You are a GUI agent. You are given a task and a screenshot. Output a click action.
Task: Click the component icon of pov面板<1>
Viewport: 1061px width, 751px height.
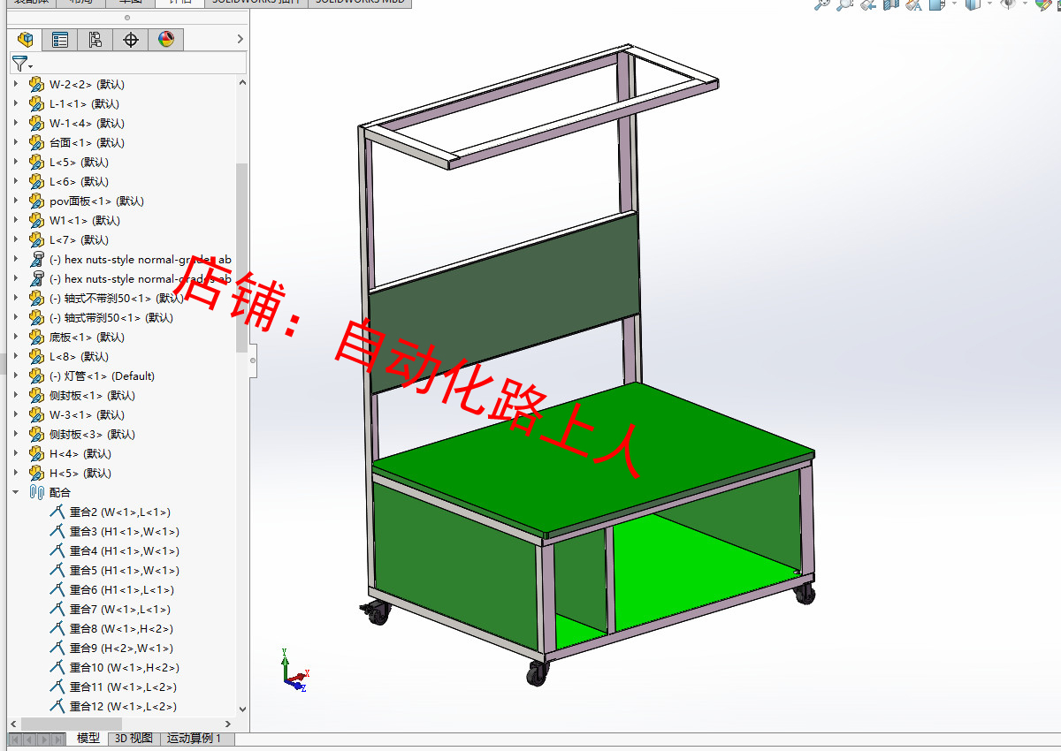[x=36, y=201]
